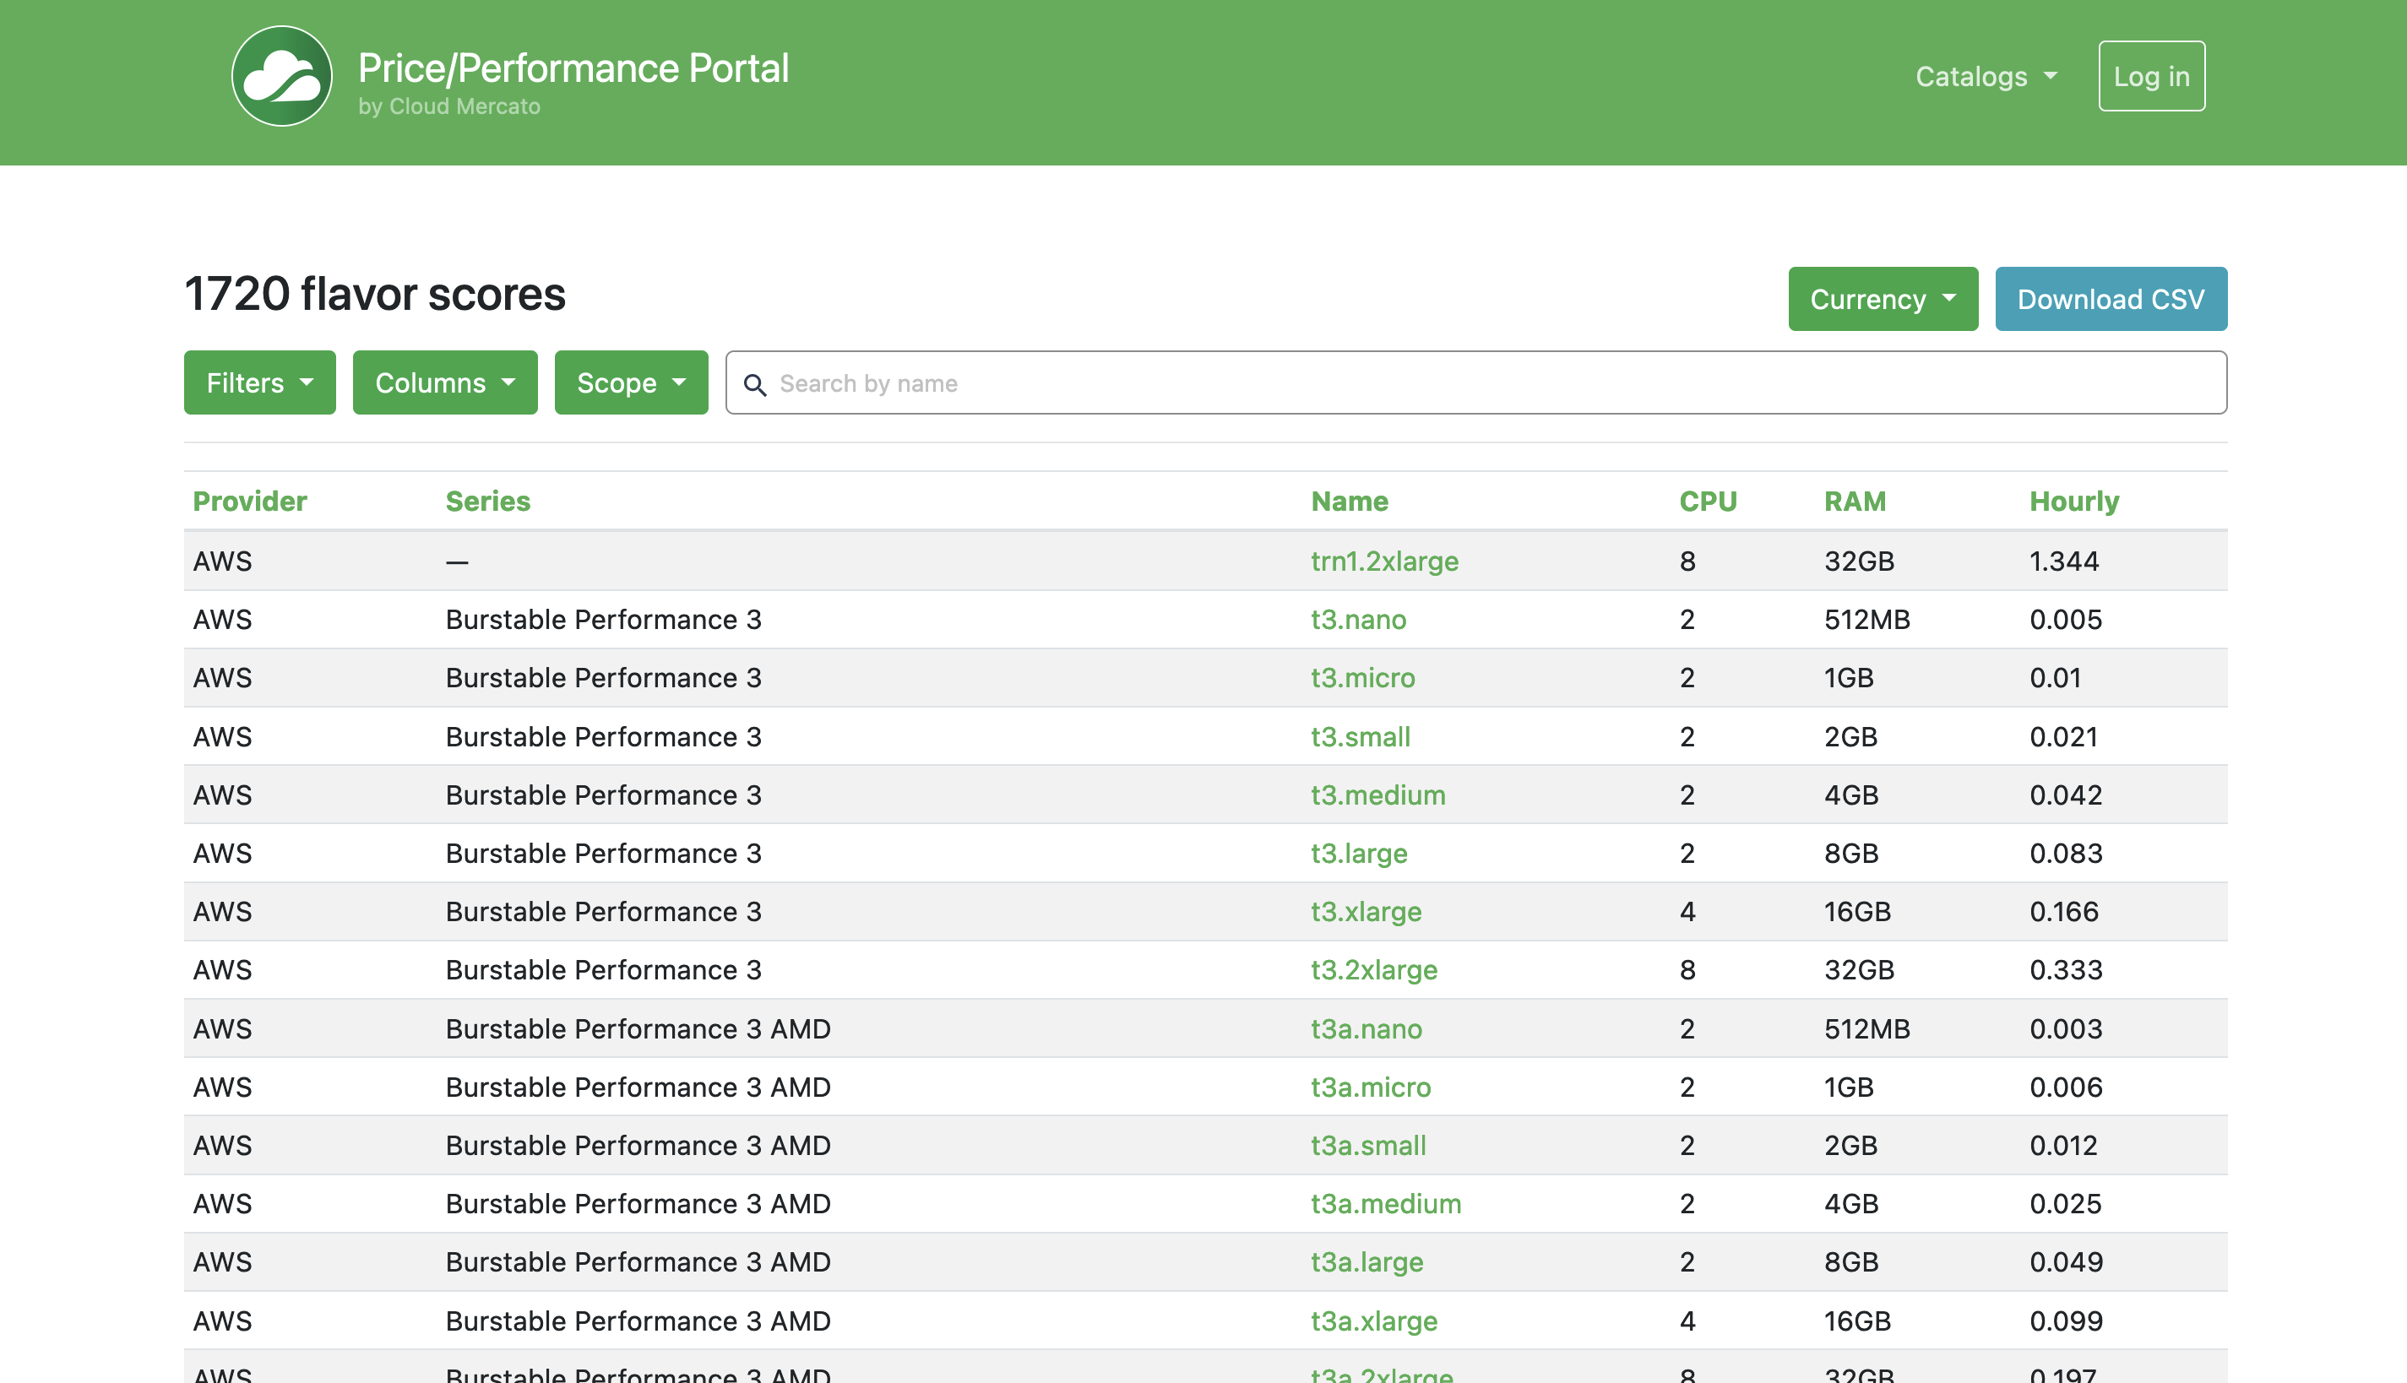2407x1383 pixels.
Task: Click RAM 32GB in t3.2xlarge row
Action: (x=1859, y=970)
